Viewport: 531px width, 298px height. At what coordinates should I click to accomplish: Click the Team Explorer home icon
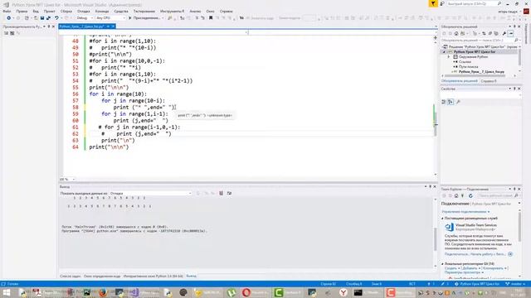[456, 195]
